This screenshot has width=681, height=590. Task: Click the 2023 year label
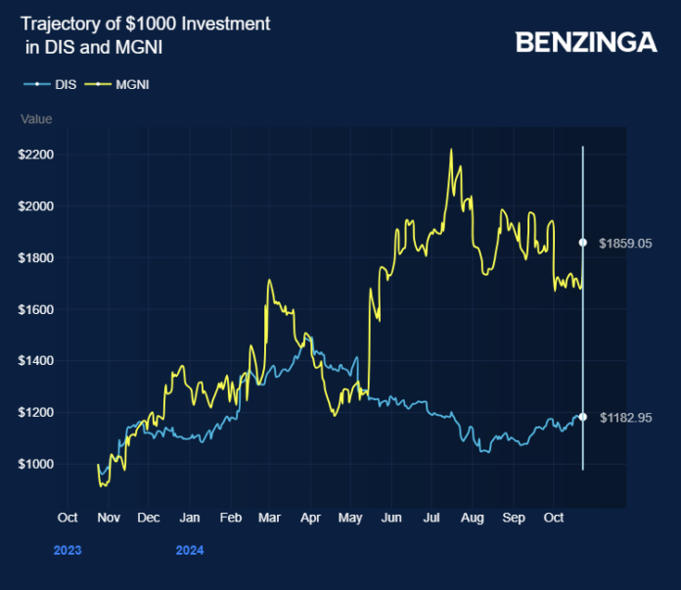68,551
